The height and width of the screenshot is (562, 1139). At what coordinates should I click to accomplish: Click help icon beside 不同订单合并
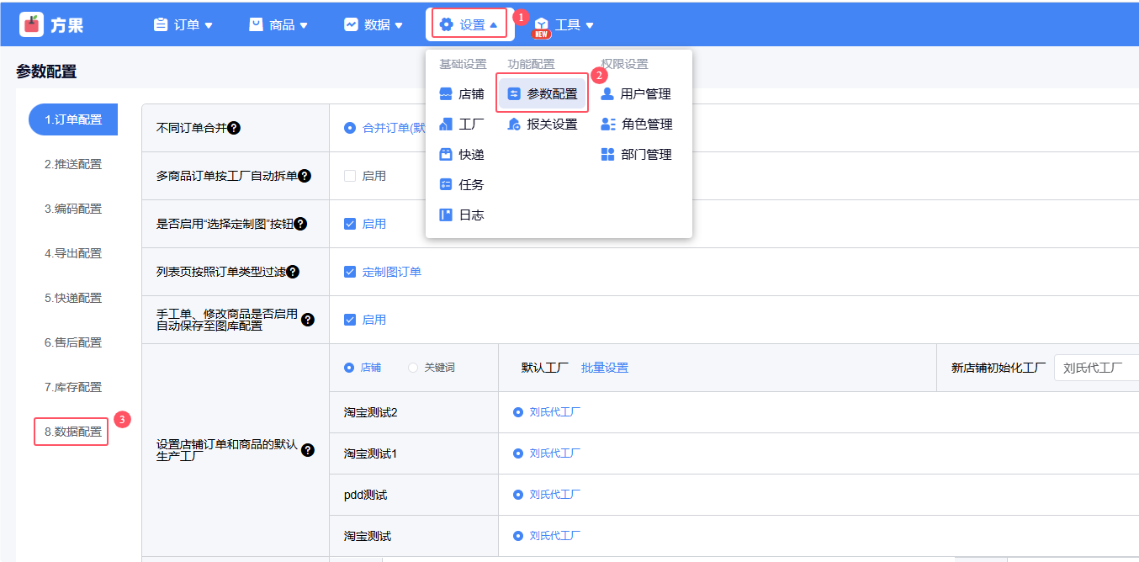pos(234,128)
